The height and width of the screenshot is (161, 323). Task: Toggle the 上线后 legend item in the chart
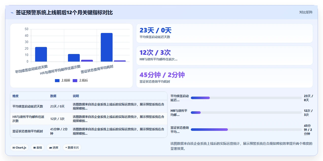click(80, 80)
